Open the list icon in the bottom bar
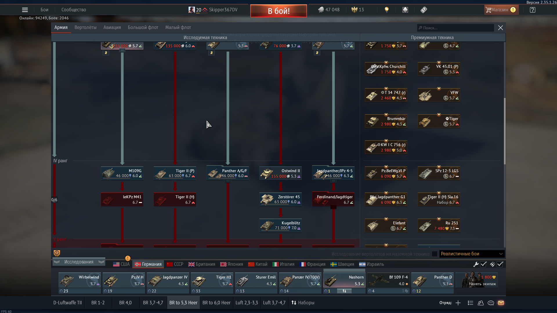Viewport: 557px width, 313px height. [471, 303]
